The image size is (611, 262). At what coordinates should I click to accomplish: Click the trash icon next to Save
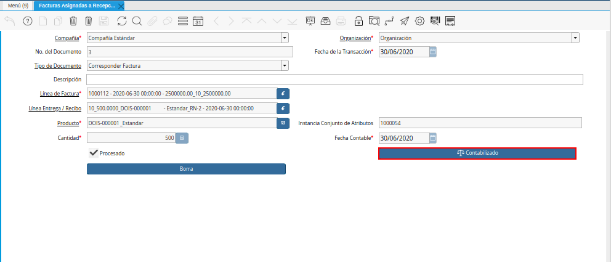(89, 21)
